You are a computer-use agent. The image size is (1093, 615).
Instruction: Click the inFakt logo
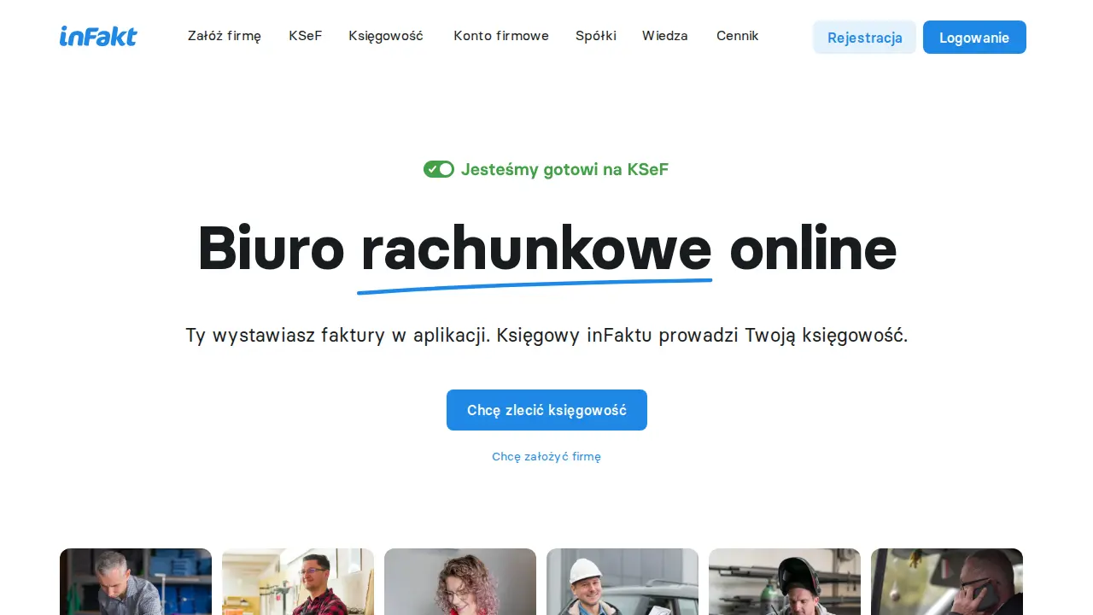click(98, 36)
